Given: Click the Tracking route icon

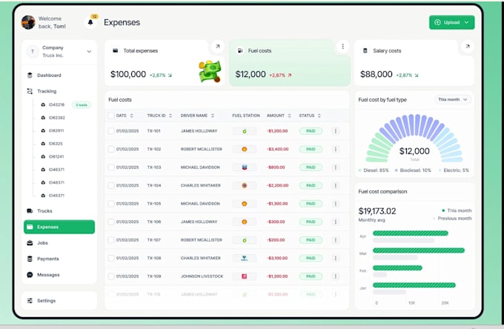Looking at the screenshot, I should [x=30, y=91].
